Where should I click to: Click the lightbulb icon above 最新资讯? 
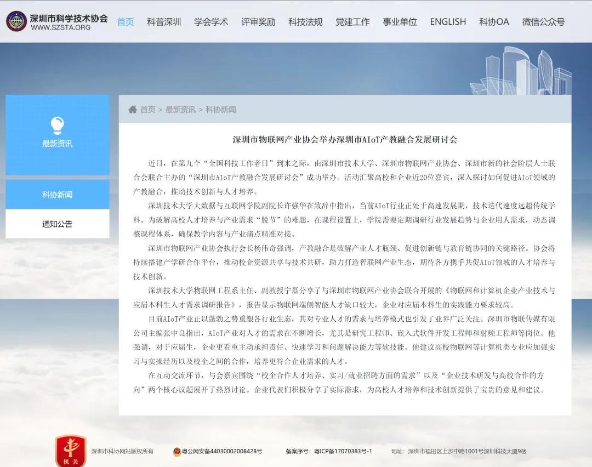tap(58, 126)
